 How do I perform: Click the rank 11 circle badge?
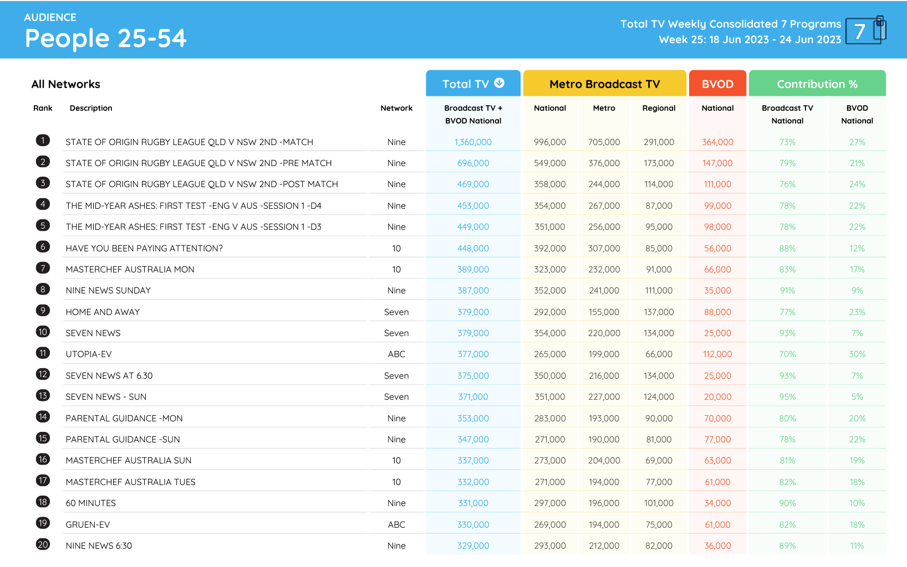pyautogui.click(x=43, y=353)
